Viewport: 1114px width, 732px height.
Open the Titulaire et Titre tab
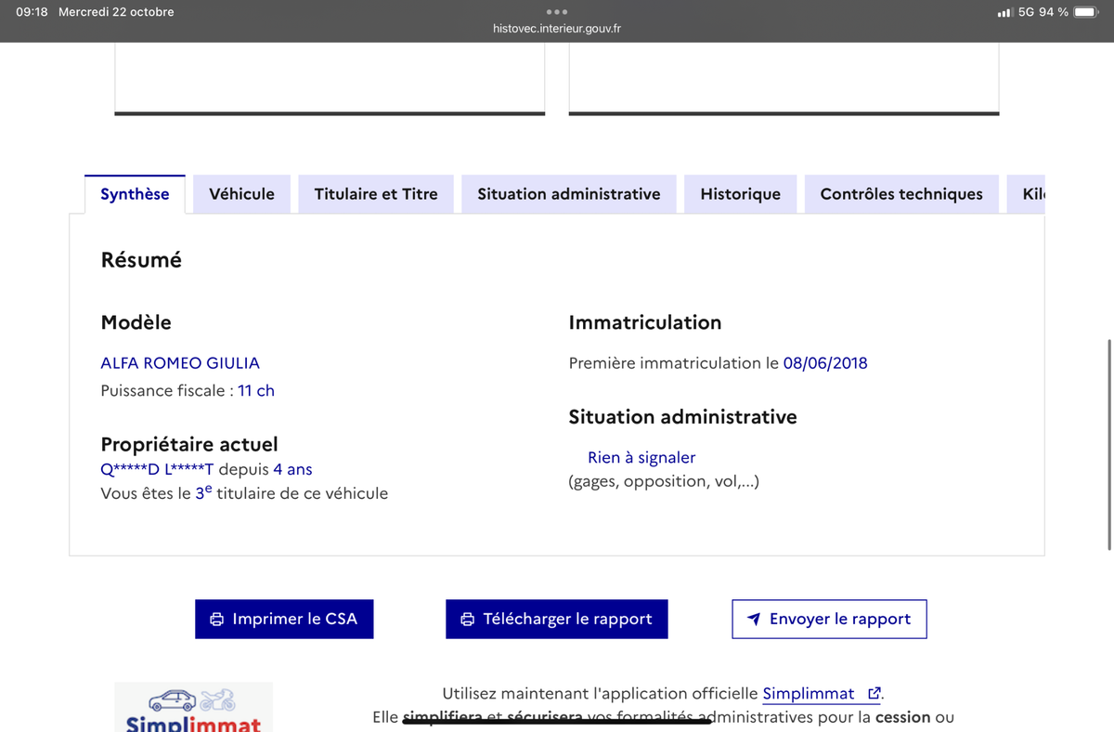click(x=376, y=194)
